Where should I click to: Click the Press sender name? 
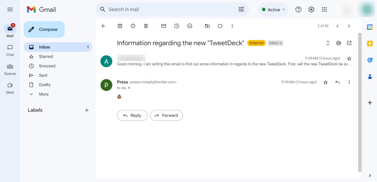pos(123,82)
